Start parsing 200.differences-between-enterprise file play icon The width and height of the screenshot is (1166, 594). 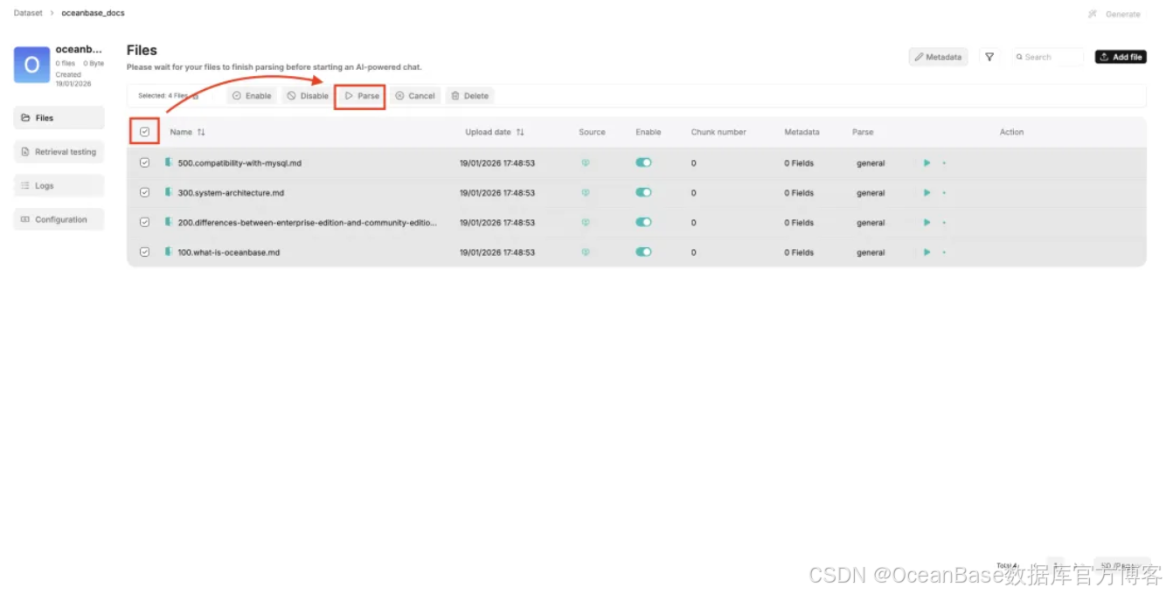(927, 223)
